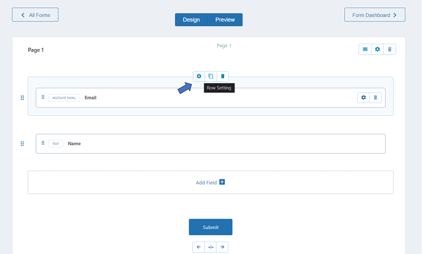422x254 pixels.
Task: Open the Email field settings gear
Action: click(363, 97)
